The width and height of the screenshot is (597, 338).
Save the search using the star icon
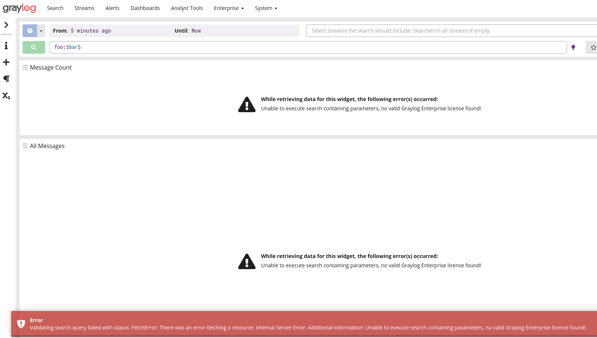(593, 47)
